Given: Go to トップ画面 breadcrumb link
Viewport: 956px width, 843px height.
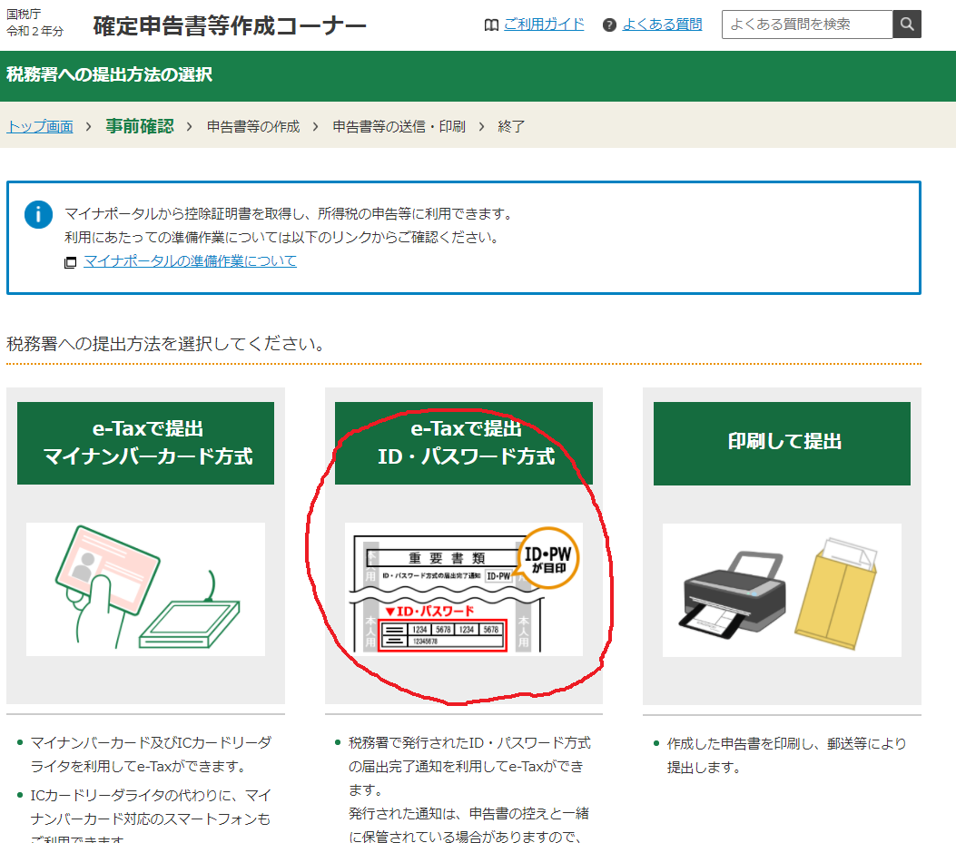Looking at the screenshot, I should 40,126.
